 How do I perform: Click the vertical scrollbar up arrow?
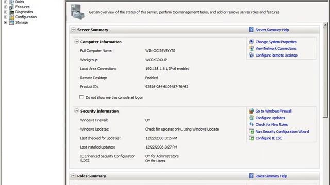point(325,25)
